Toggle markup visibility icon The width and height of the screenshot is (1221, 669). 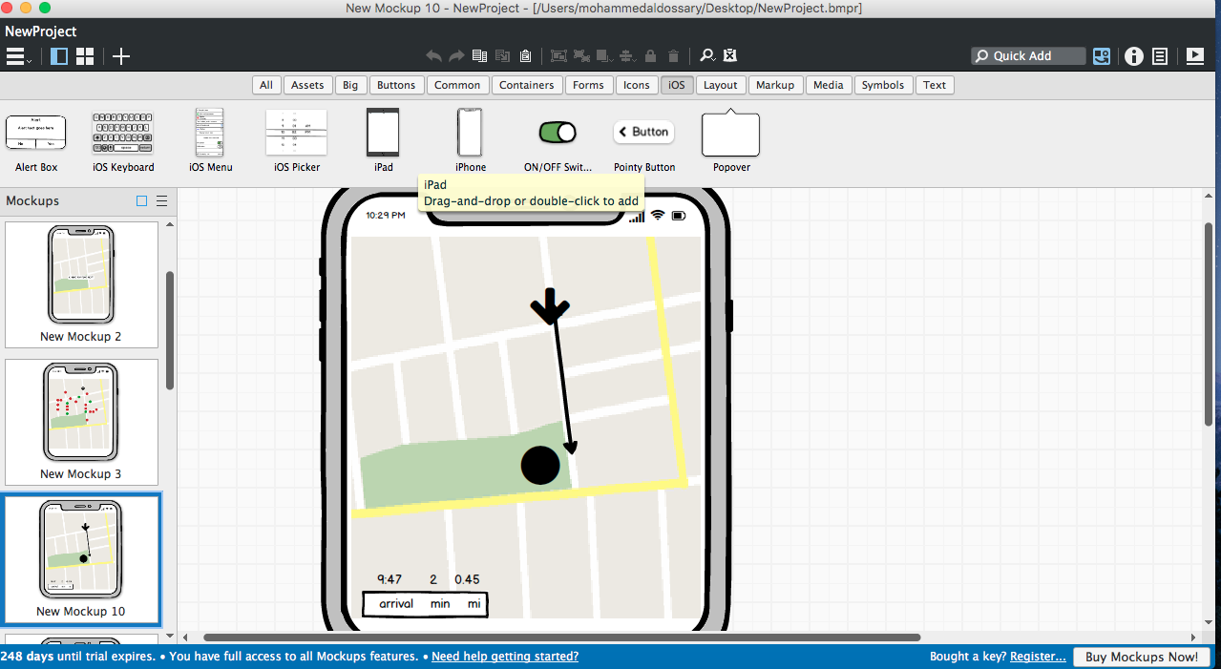729,55
